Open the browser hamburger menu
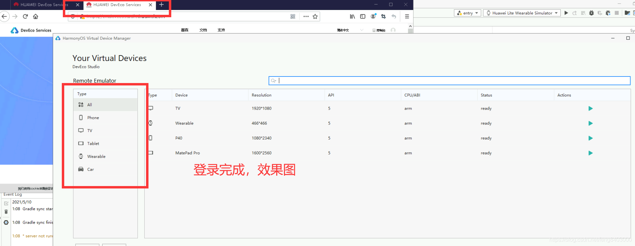635x246 pixels. (x=407, y=17)
